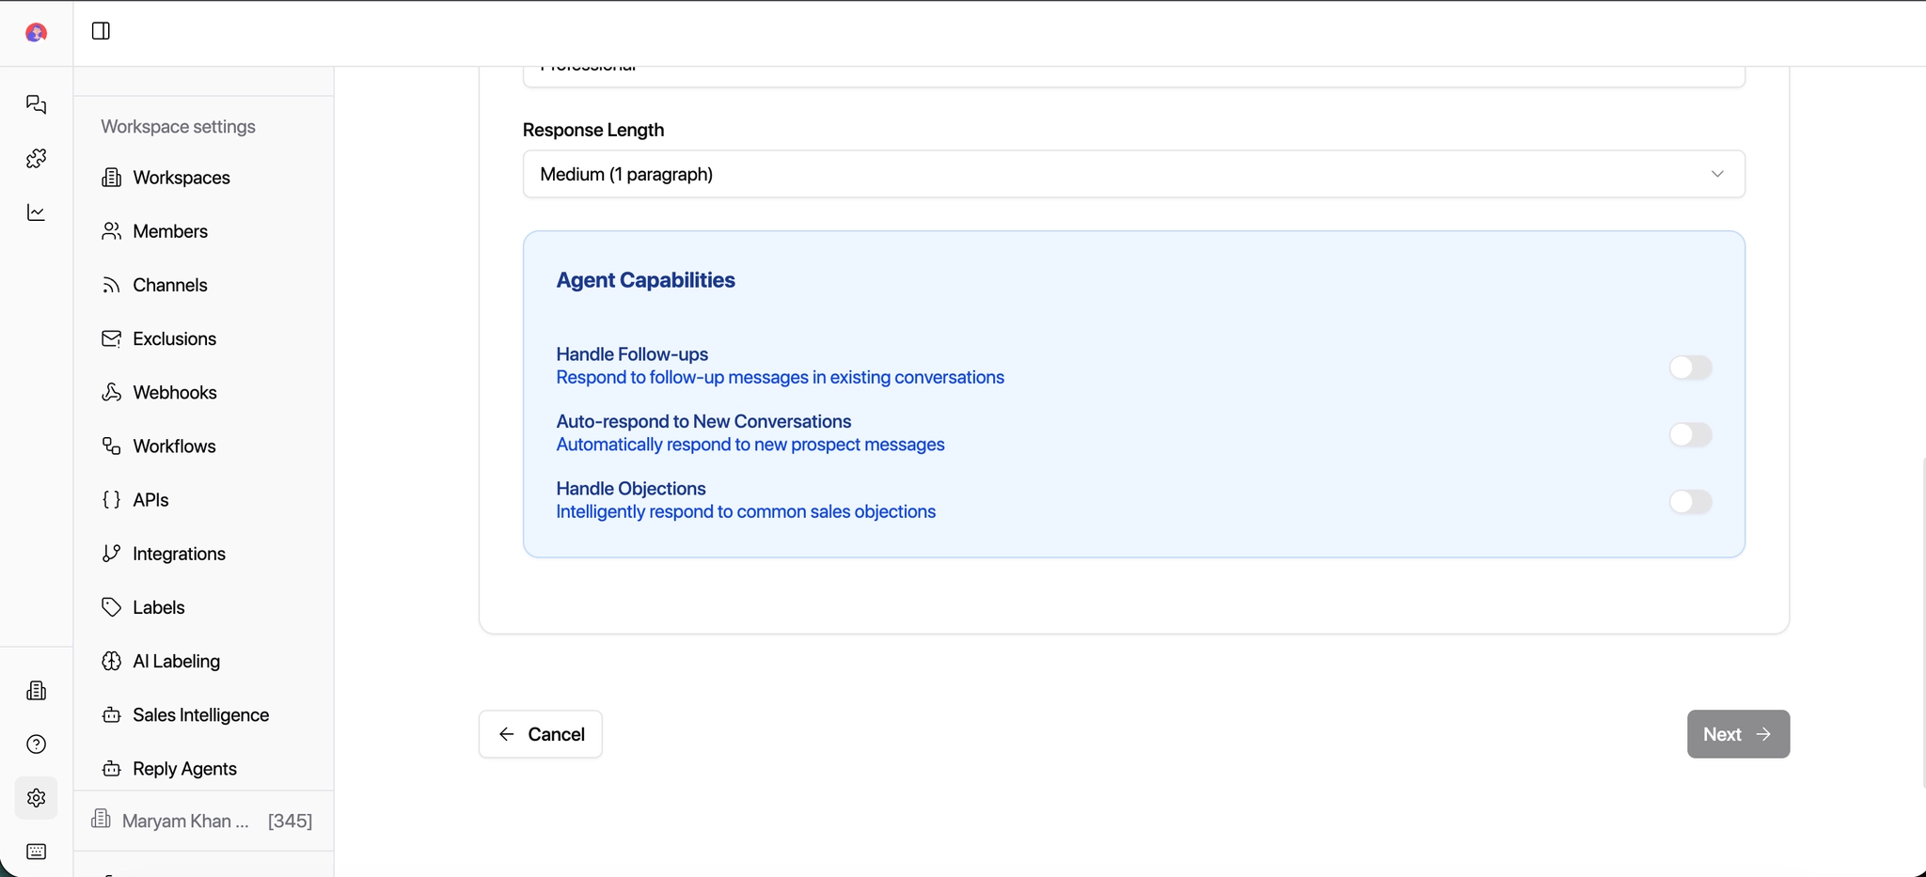Click the sidebar collapse icon at top
Image resolution: width=1926 pixels, height=877 pixels.
click(100, 30)
